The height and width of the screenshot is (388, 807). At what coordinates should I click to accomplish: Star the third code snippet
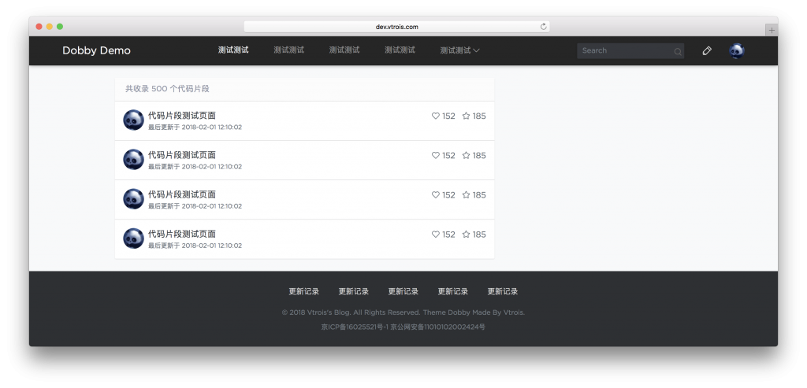coord(466,194)
